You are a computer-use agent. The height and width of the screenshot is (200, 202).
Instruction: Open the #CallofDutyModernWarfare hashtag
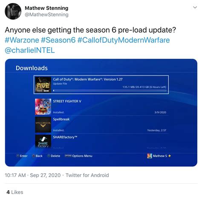[x=124, y=40]
